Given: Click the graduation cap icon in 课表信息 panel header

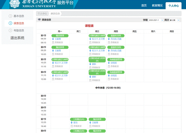Looking at the screenshot, I should pos(39,20).
